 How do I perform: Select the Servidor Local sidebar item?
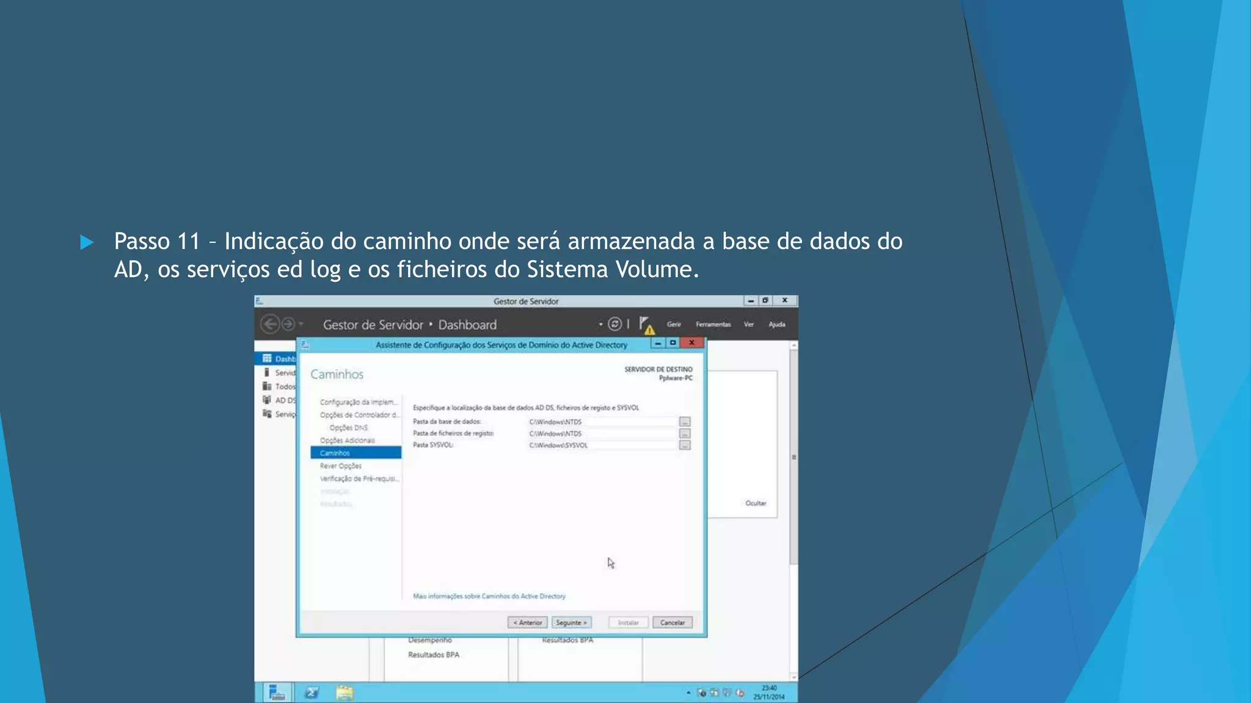(x=279, y=373)
